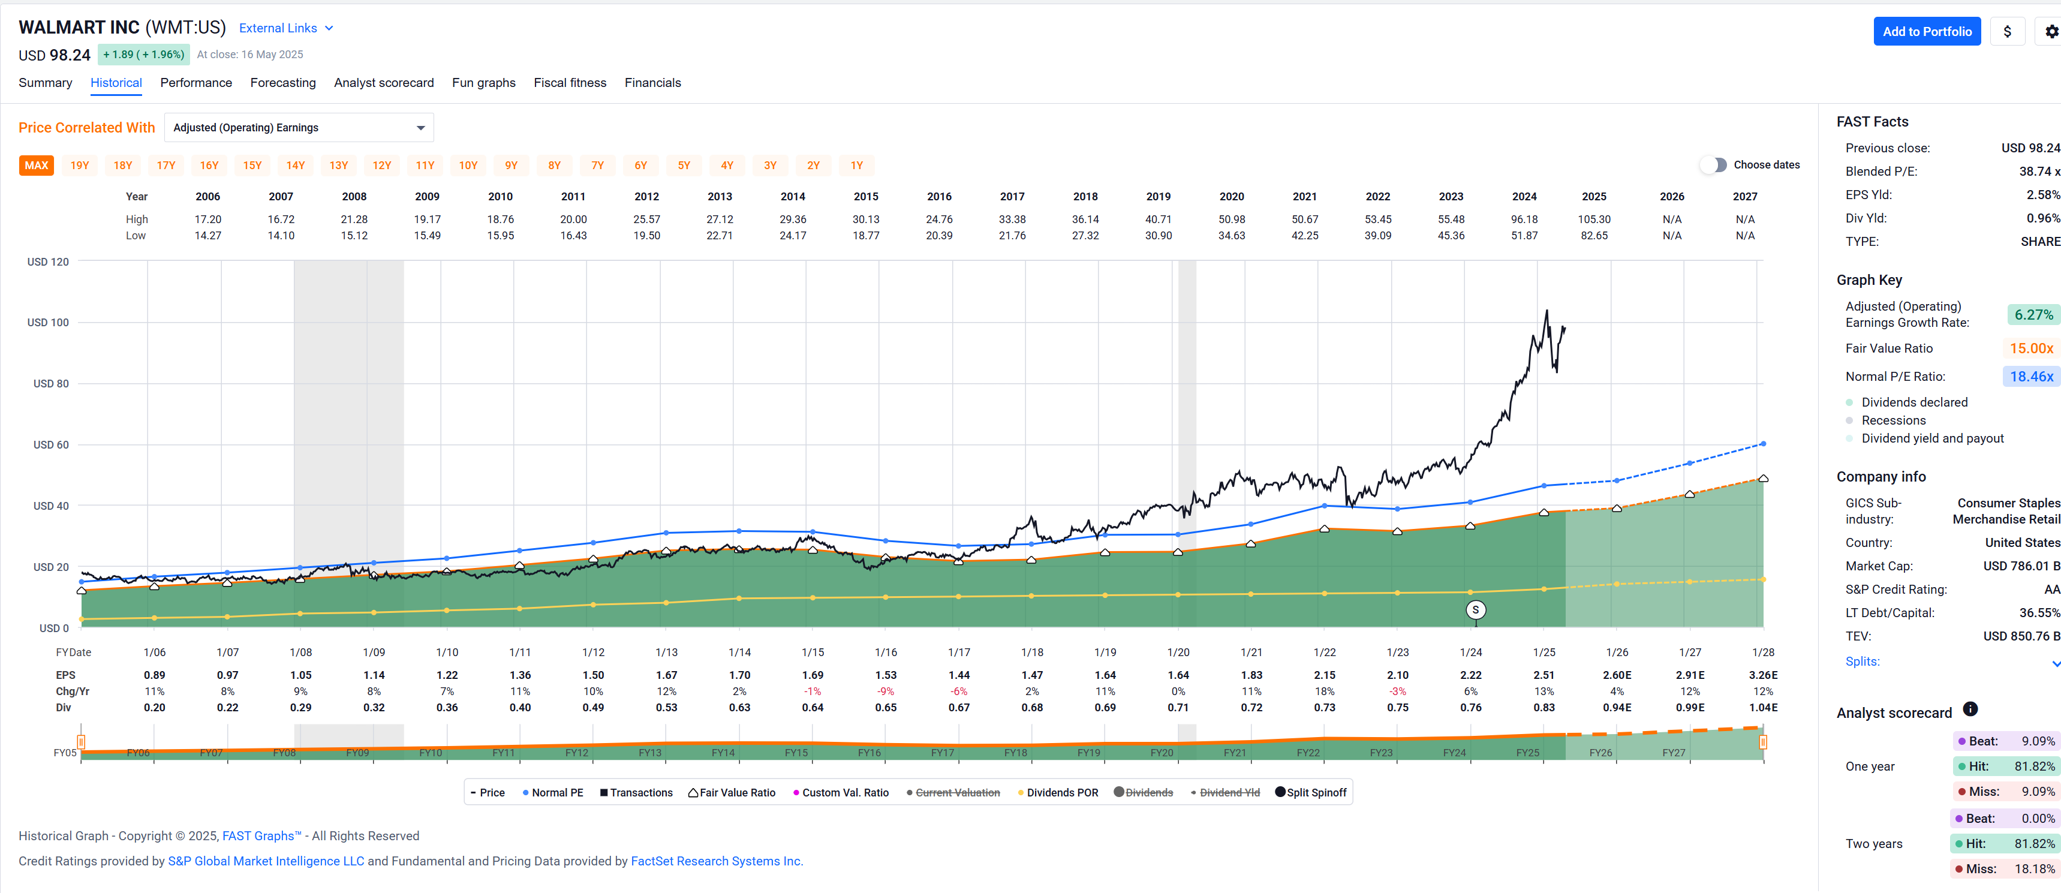Click left handle of range slider
The height and width of the screenshot is (893, 2061).
click(x=81, y=742)
